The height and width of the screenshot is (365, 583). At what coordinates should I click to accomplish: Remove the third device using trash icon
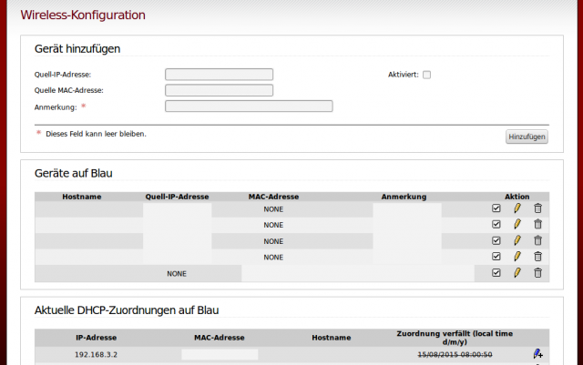click(537, 240)
